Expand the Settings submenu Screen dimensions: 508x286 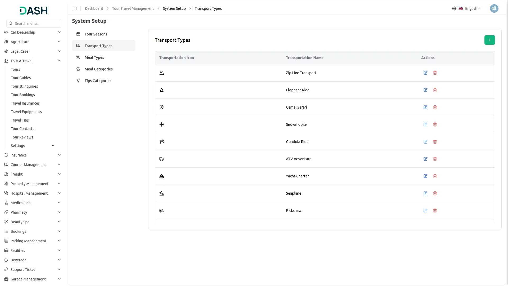(x=53, y=146)
